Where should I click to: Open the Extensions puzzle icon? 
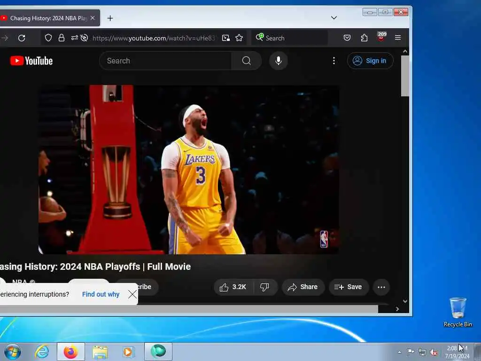click(364, 38)
